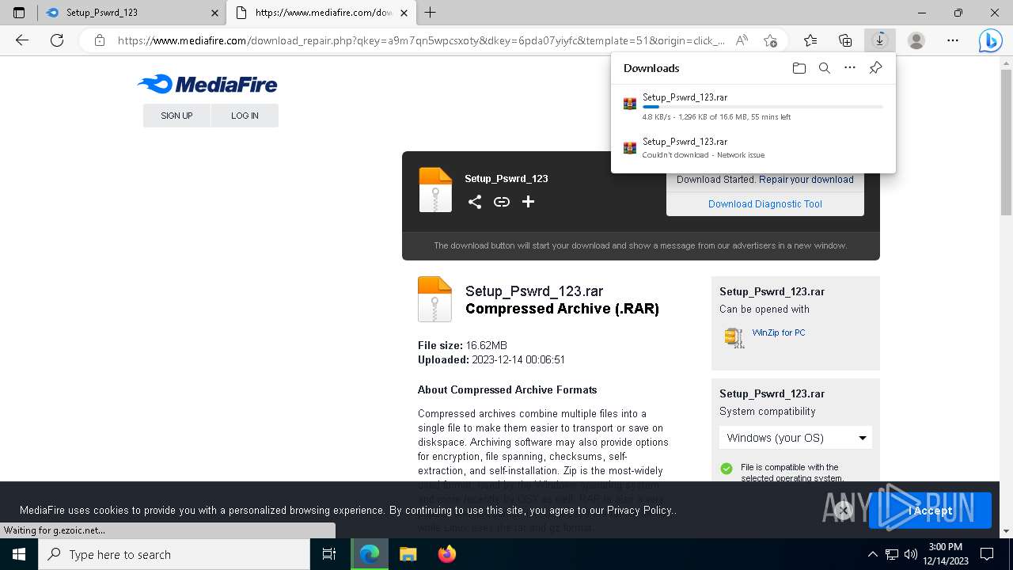1013x570 pixels.
Task: Accept the cookie policy
Action: tap(930, 511)
